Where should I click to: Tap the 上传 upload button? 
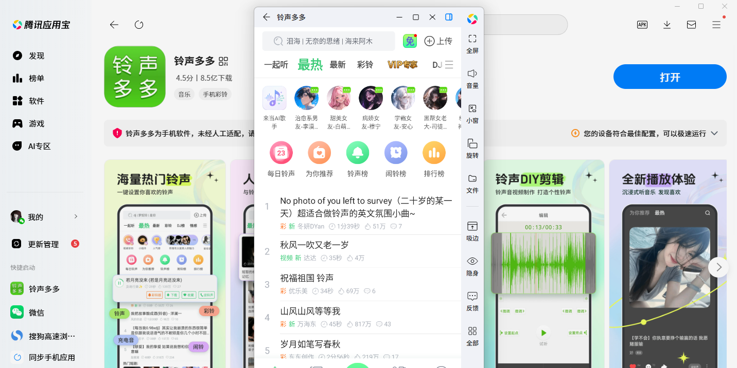(438, 41)
